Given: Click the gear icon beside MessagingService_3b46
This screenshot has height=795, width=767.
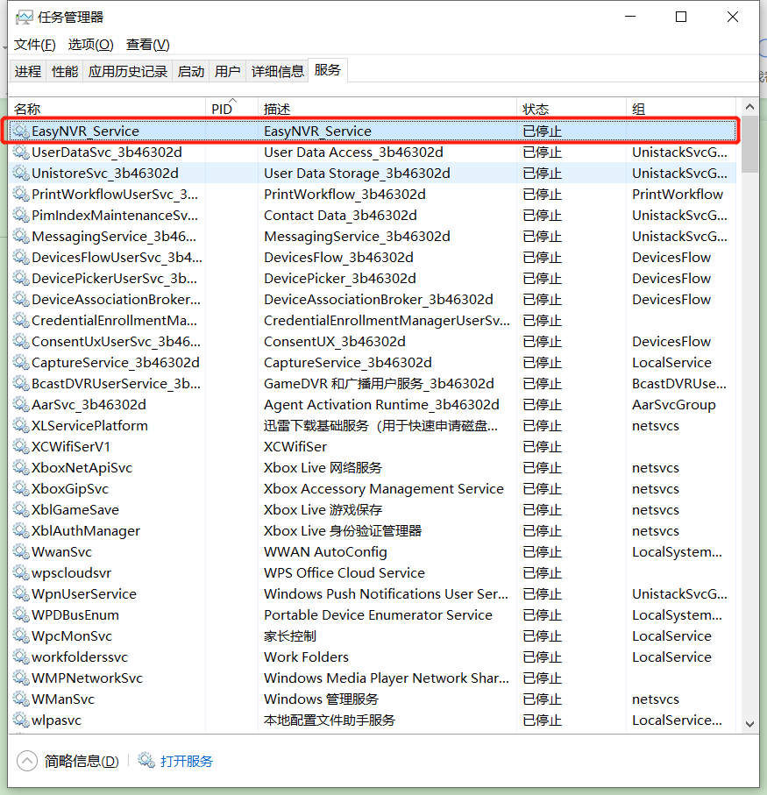Looking at the screenshot, I should [21, 237].
